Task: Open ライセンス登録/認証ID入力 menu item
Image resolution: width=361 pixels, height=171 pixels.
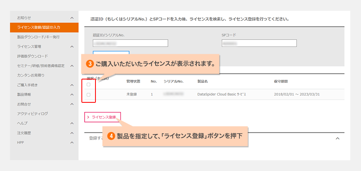Action: click(x=39, y=27)
